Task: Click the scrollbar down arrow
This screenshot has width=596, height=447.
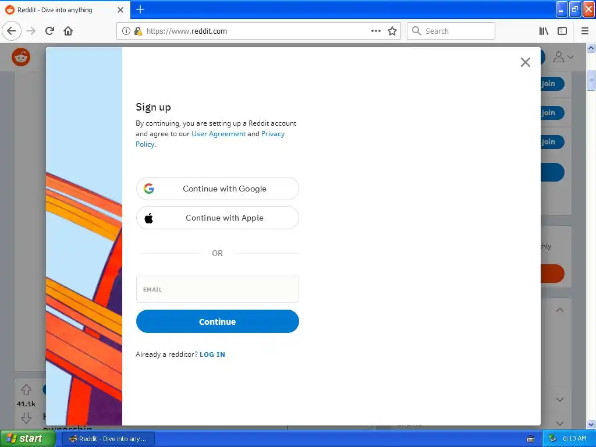Action: (591, 424)
